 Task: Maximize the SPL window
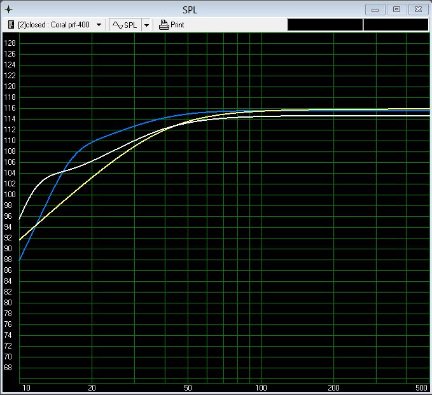(x=396, y=9)
